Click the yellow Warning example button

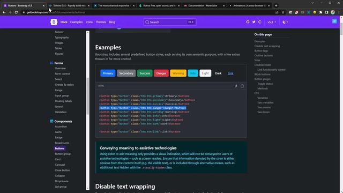coord(178,73)
